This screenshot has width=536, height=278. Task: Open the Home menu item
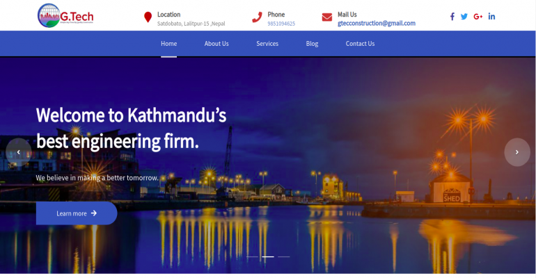tap(169, 44)
